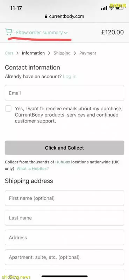Focus the Email input field
The width and height of the screenshot is (129, 280).
[64, 93]
